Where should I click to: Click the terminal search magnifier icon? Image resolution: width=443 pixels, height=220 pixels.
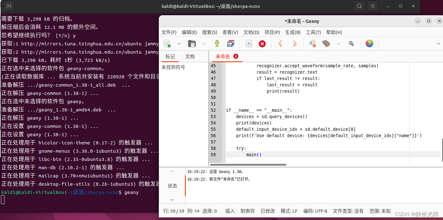pos(359,6)
